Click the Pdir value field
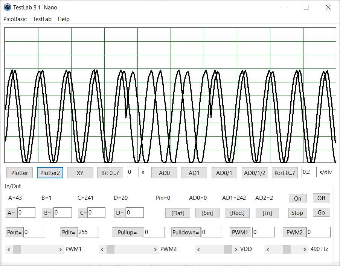Screen dimensions: 340x266 pyautogui.click(x=88, y=232)
